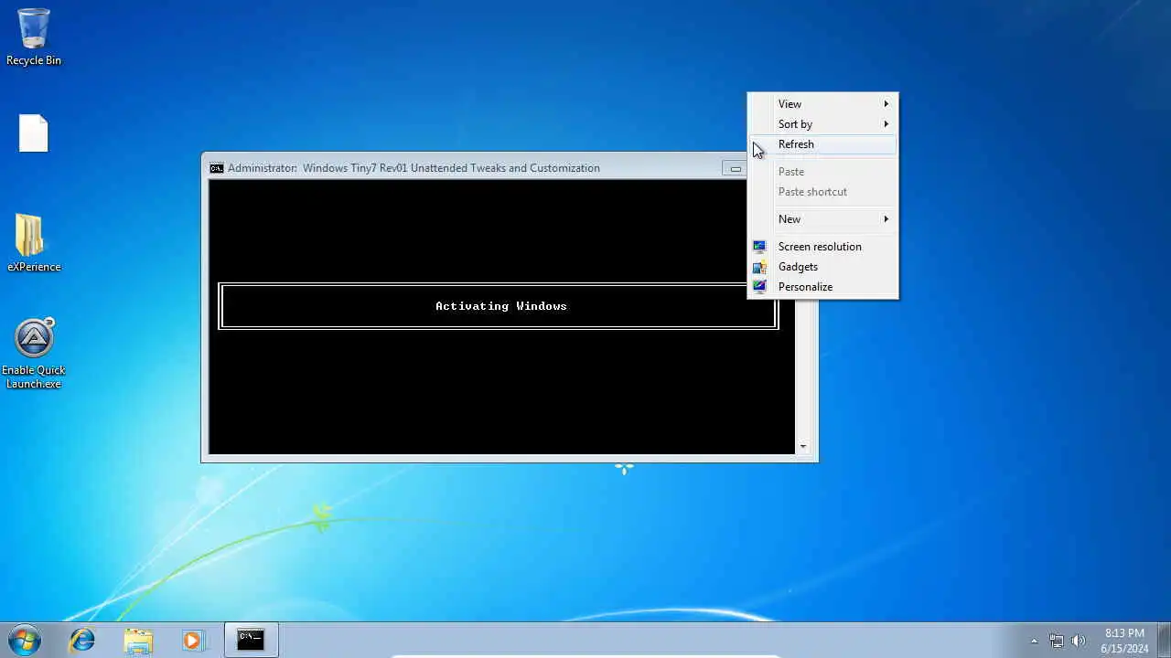The height and width of the screenshot is (658, 1171).
Task: Select the blank unnamed file on desktop
Action: 34,133
